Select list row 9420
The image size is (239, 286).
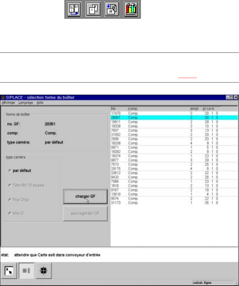(x=174, y=177)
